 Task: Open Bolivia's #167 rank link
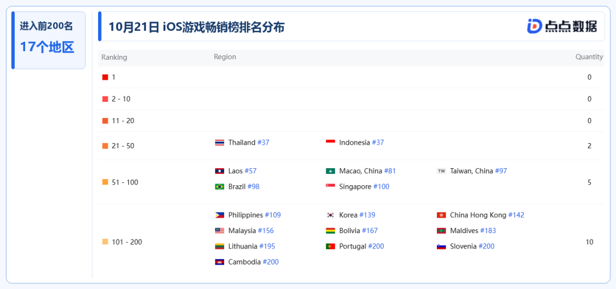pyautogui.click(x=370, y=230)
